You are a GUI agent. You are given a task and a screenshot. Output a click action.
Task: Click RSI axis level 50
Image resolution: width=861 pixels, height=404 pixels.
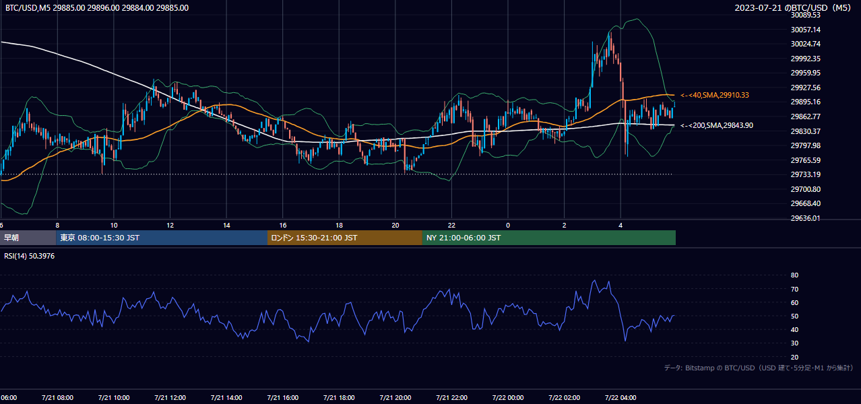coord(795,316)
